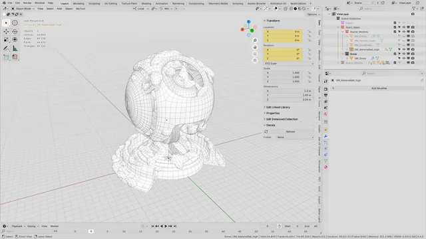Open the Modifiers wrench properties tab
The height and width of the screenshot is (239, 426).
point(325,136)
